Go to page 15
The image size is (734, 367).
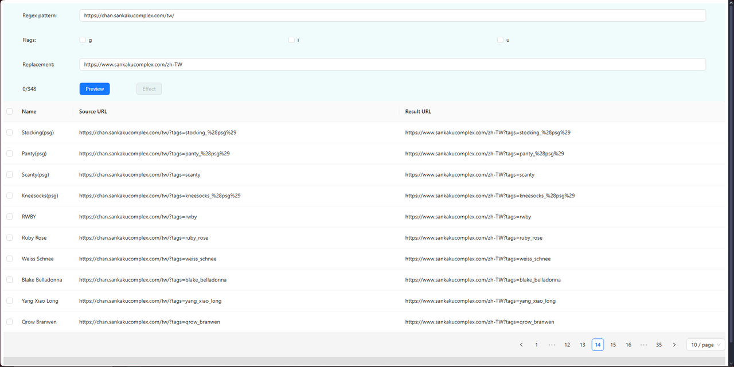(x=613, y=345)
